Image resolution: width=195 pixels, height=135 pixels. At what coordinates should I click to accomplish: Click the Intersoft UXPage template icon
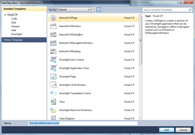(53, 18)
